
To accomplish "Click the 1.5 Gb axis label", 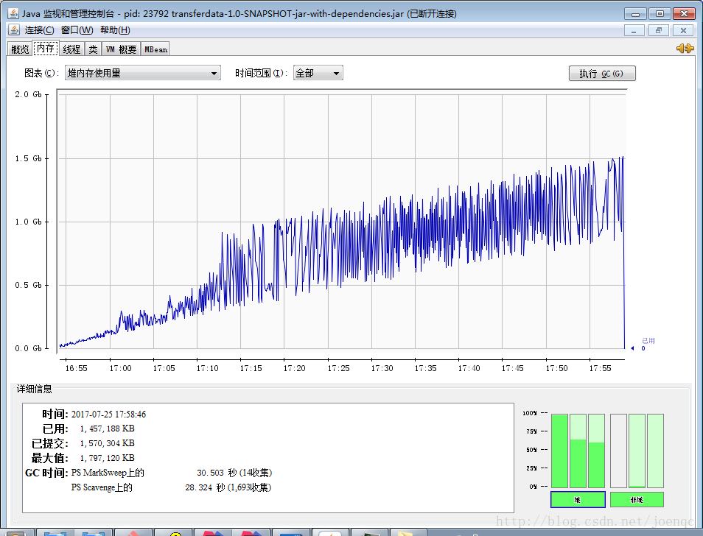I will coord(28,158).
